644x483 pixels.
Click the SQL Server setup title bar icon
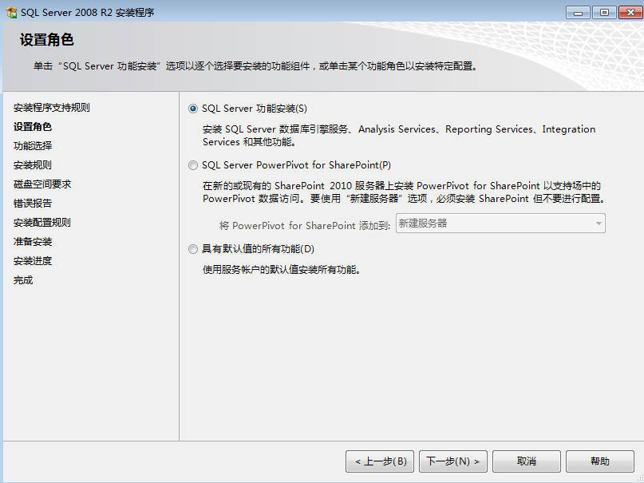click(11, 12)
